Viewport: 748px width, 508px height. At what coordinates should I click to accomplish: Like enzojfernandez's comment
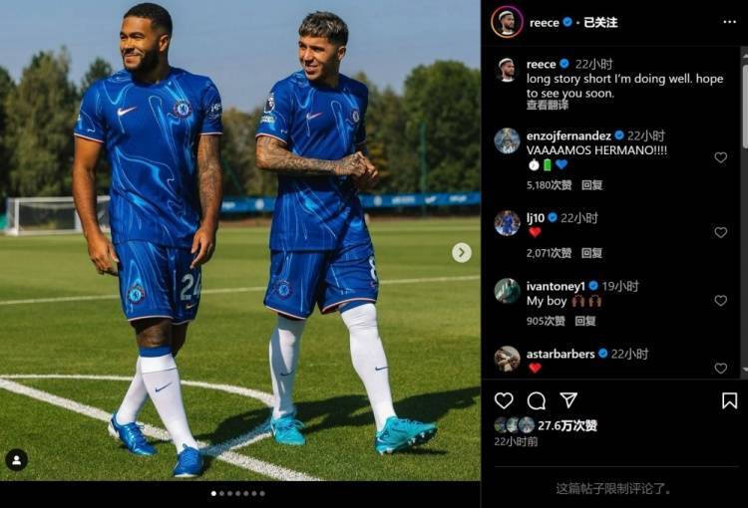click(x=720, y=157)
